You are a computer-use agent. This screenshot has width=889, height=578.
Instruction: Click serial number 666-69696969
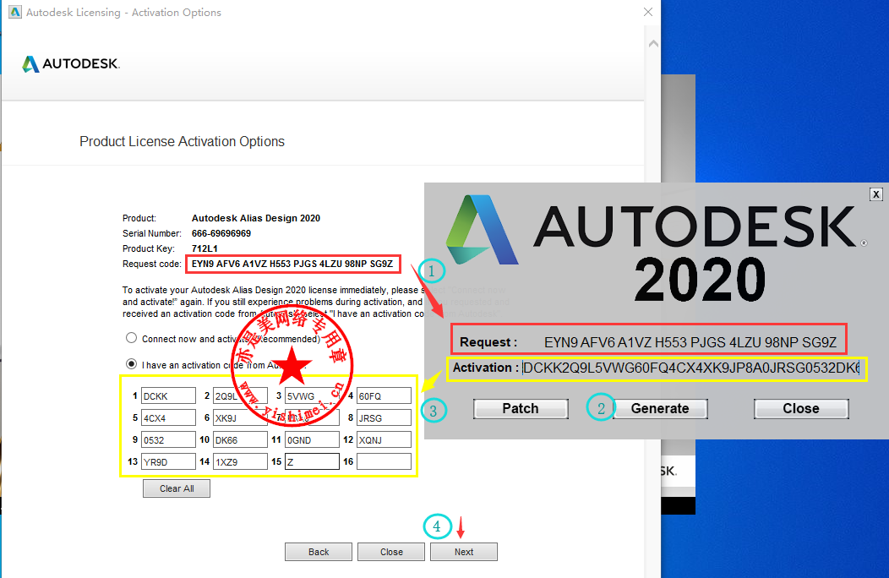click(x=221, y=233)
